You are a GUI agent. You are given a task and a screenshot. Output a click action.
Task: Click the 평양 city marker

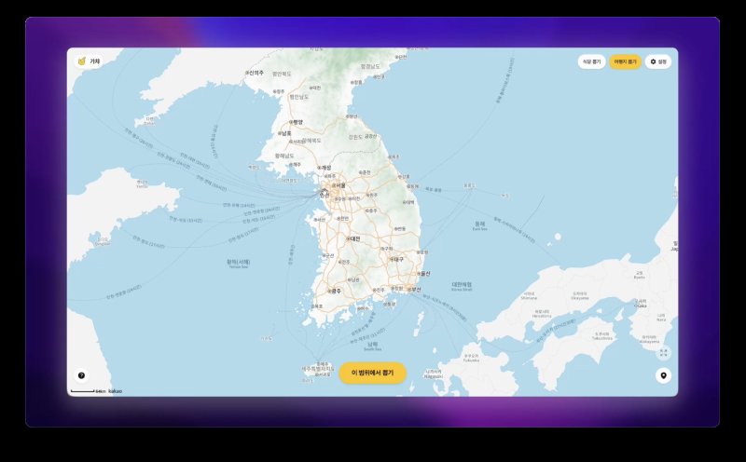(x=296, y=121)
